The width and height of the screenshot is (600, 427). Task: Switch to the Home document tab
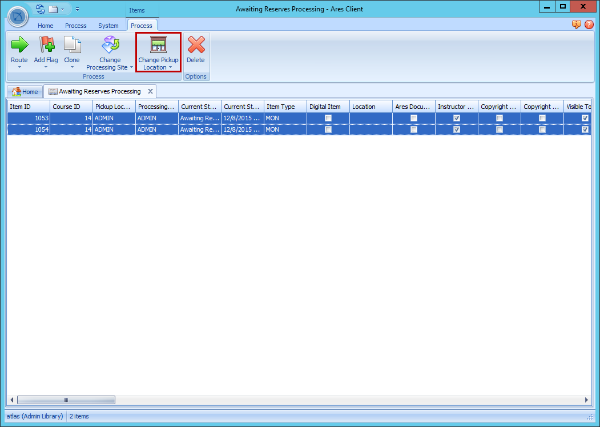[25, 92]
